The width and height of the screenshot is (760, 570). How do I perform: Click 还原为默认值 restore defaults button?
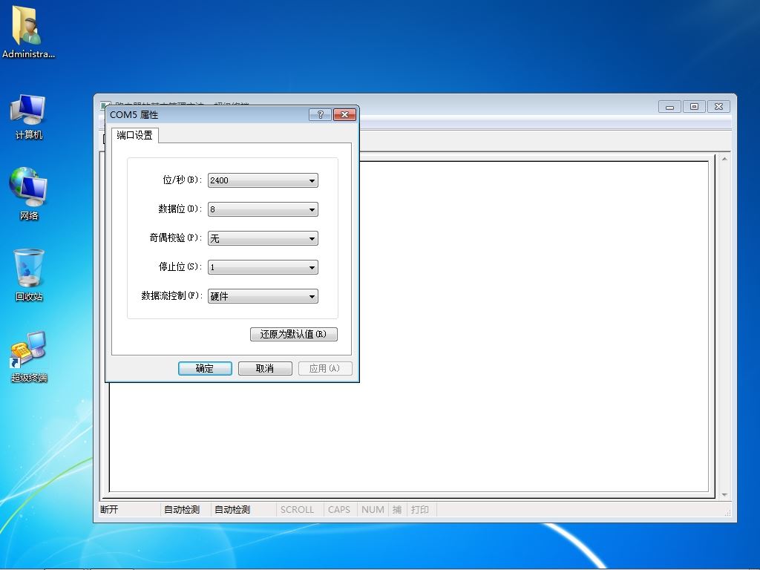coord(293,334)
